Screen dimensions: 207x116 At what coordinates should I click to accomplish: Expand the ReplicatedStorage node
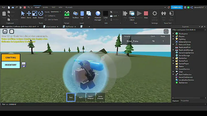click(173, 50)
